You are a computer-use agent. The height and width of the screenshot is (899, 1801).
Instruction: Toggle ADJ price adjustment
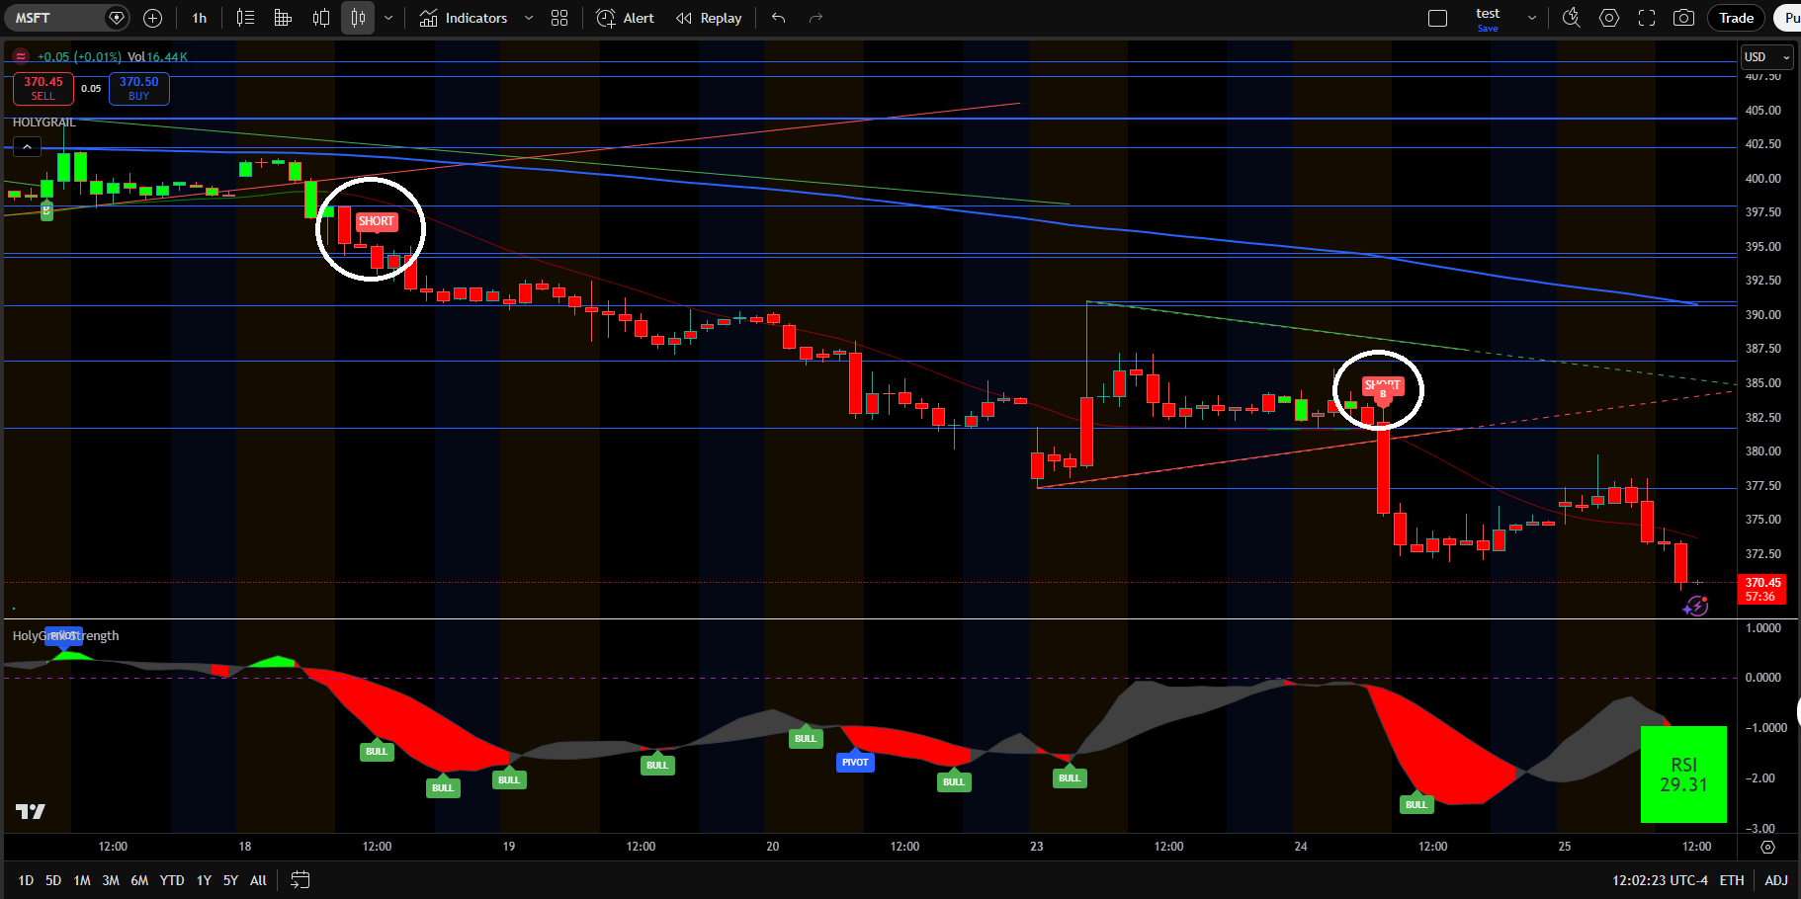point(1776,880)
